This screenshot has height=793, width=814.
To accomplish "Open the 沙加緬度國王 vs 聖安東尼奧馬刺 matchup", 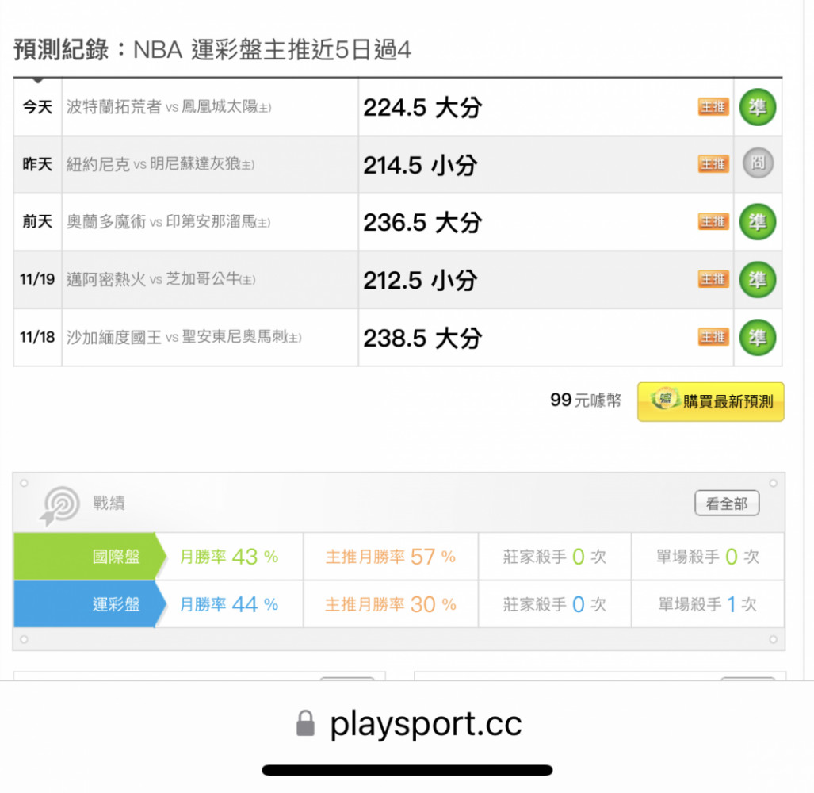I will (x=184, y=337).
